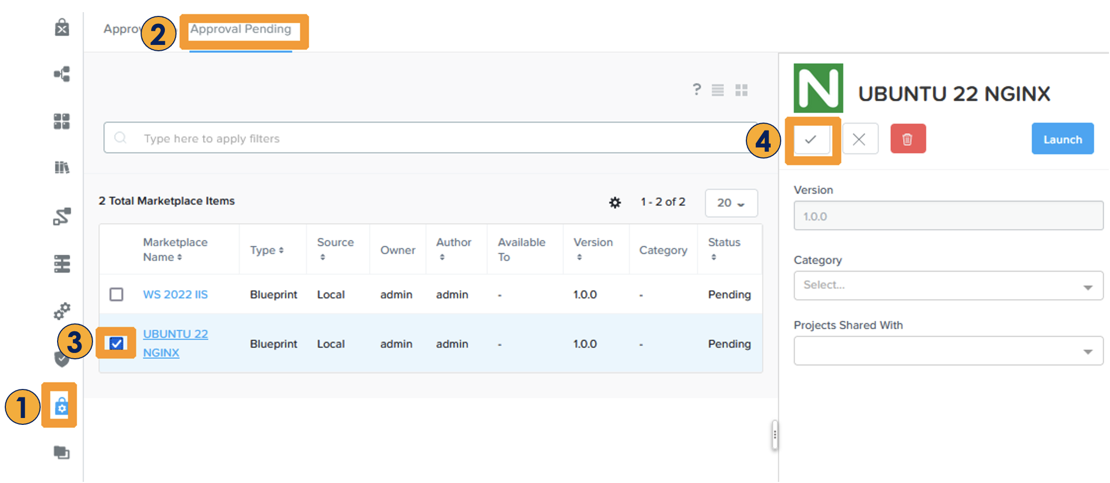This screenshot has height=483, width=1110.
Task: Sort by Version column
Action: [x=593, y=249]
